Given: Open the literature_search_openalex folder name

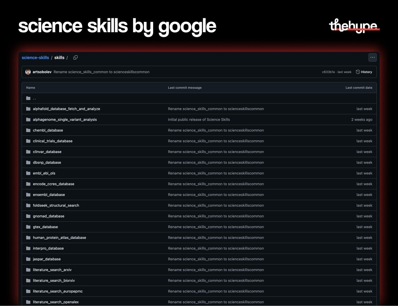Looking at the screenshot, I should click(56, 302).
